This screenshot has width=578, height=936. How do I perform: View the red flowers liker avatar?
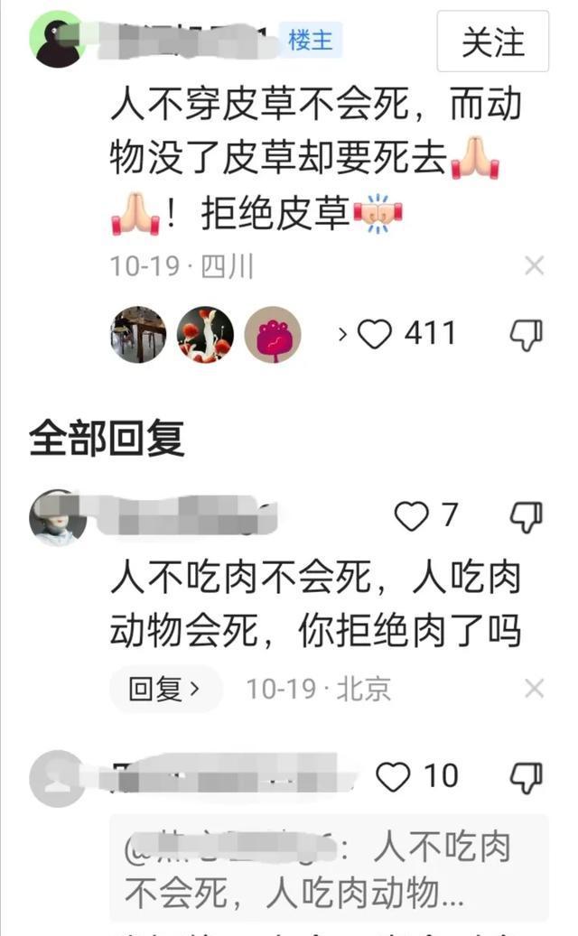click(x=205, y=334)
